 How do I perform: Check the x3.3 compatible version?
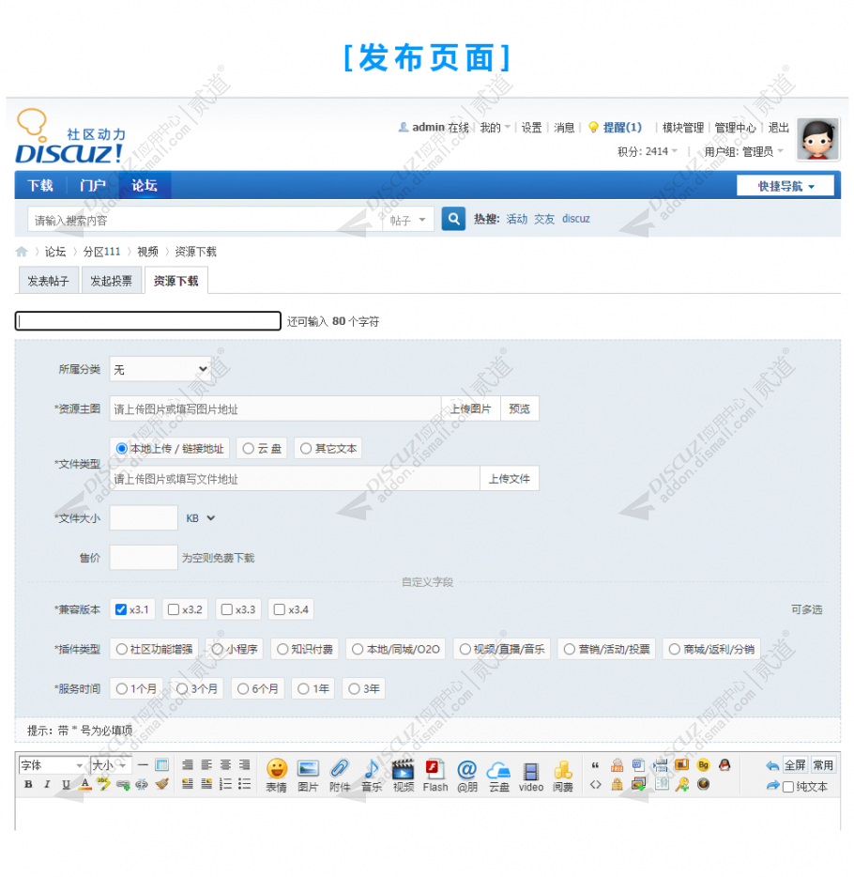(227, 609)
